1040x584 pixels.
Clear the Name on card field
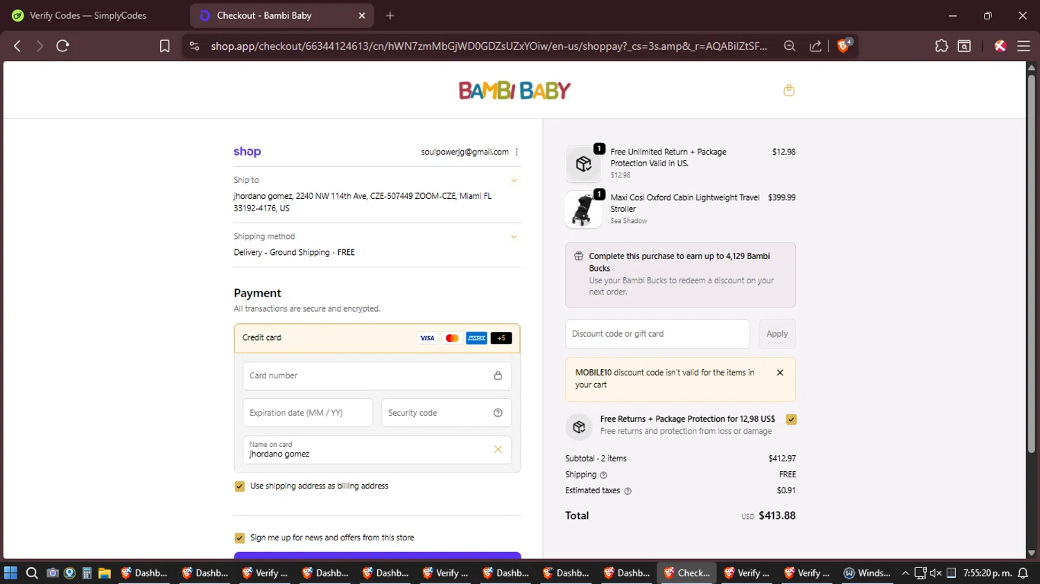(498, 450)
